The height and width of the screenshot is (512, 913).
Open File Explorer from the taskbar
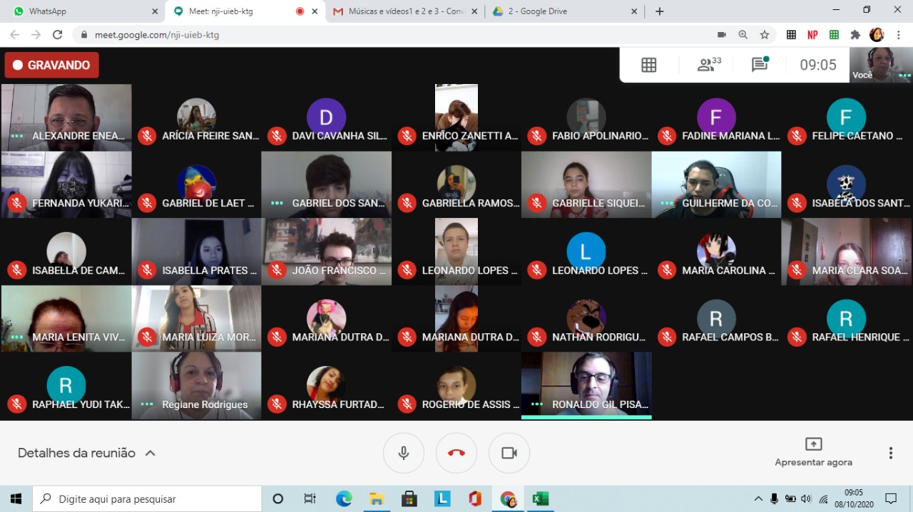pos(377,498)
